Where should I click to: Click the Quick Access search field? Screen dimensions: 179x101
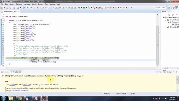[x=161, y=8]
